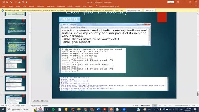Click the SAMPLE FILE label on the slide

tap(70, 19)
